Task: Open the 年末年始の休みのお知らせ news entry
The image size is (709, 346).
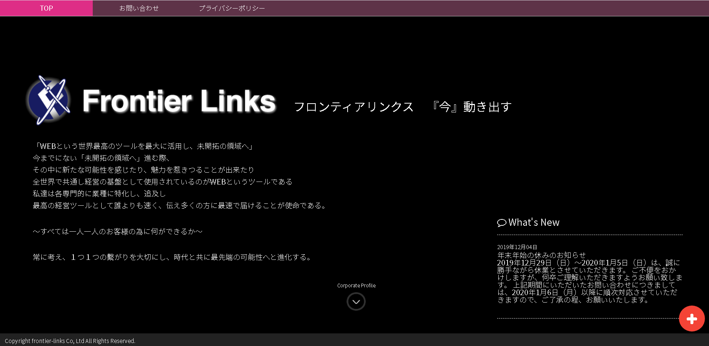Action: pos(541,255)
